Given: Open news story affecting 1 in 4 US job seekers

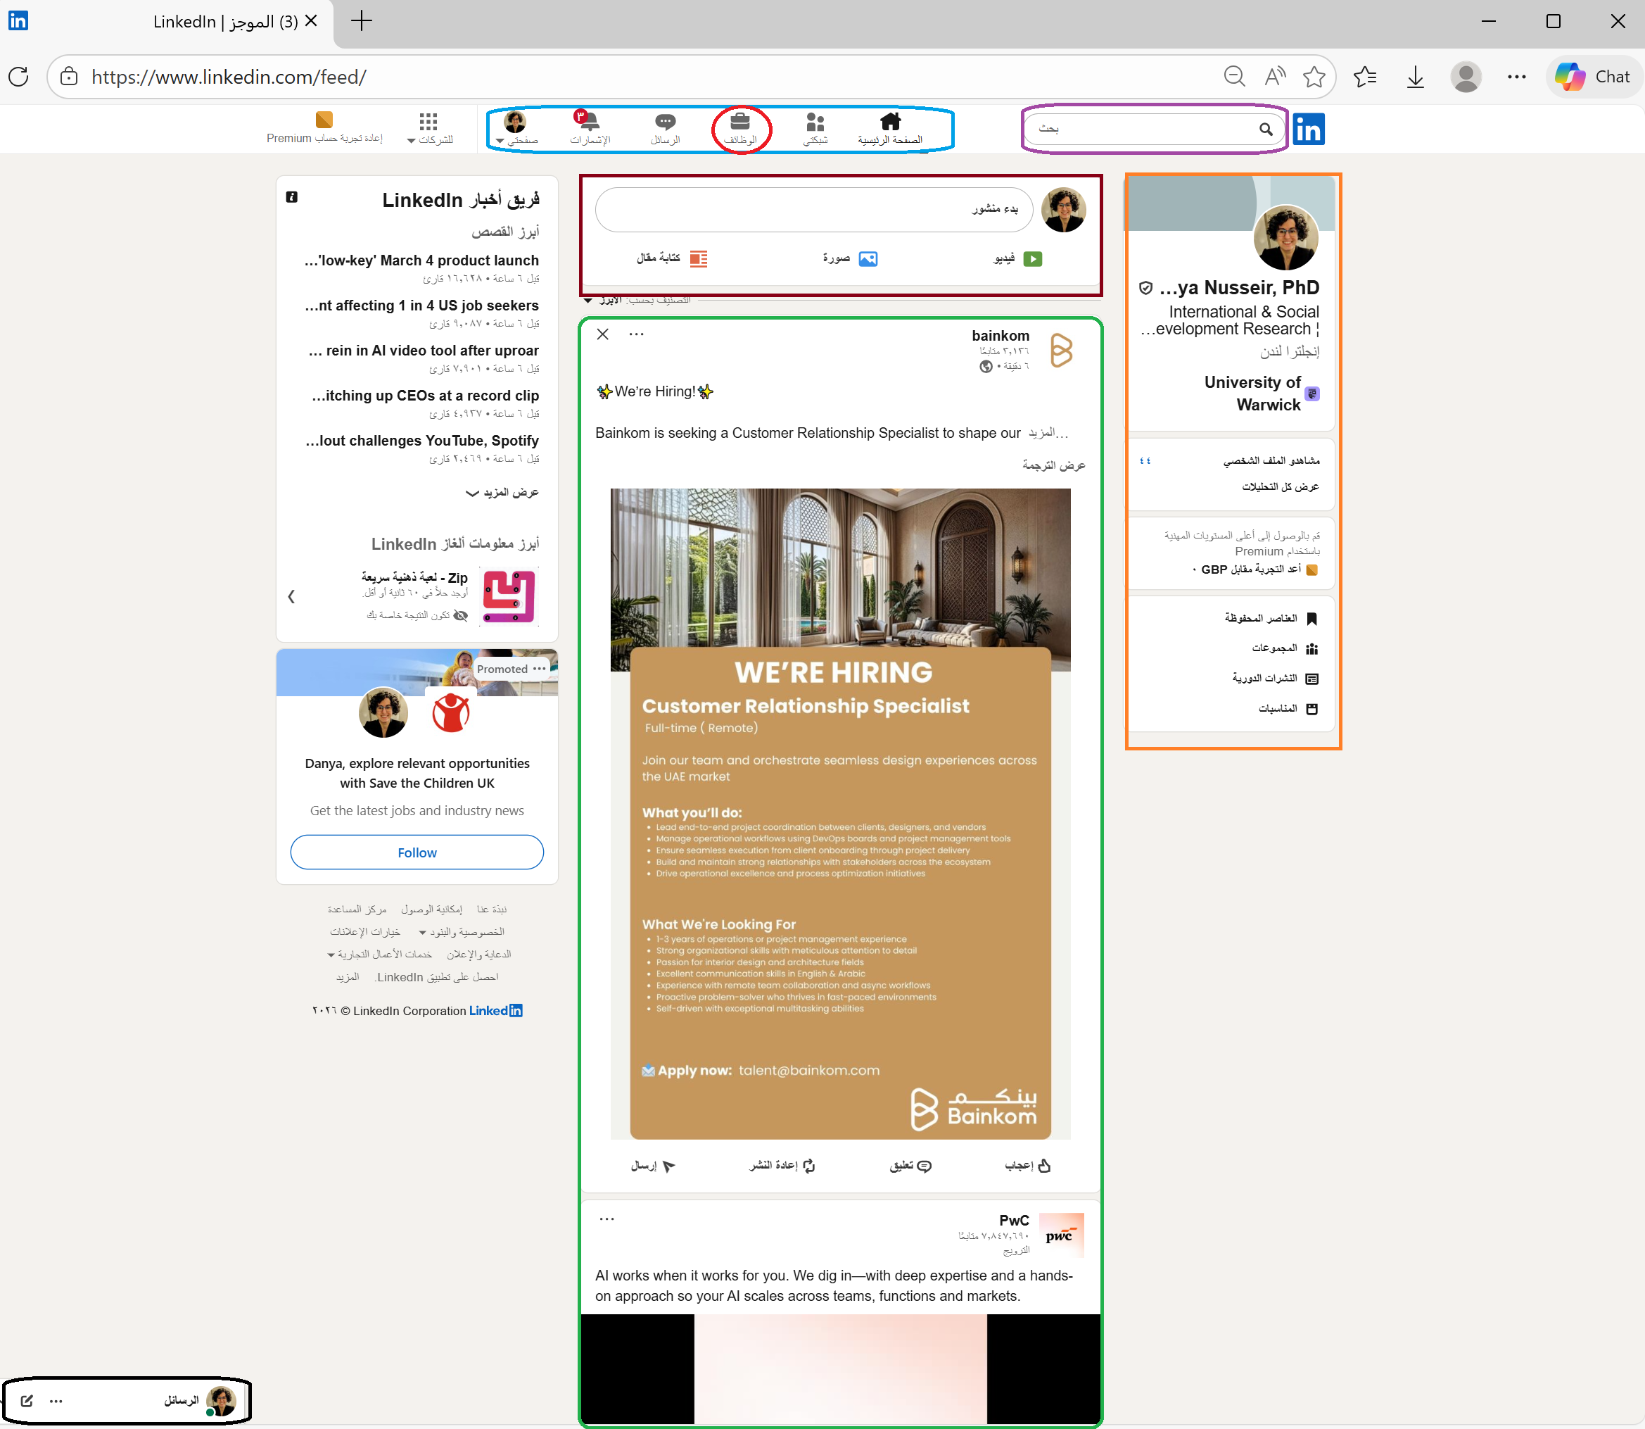Looking at the screenshot, I should coord(421,306).
